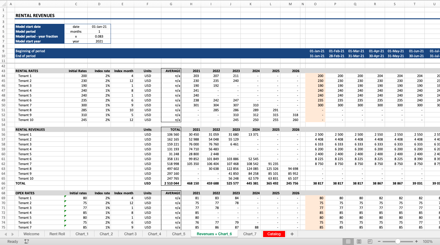Select Model start date value 01-Jan-21

(99, 27)
